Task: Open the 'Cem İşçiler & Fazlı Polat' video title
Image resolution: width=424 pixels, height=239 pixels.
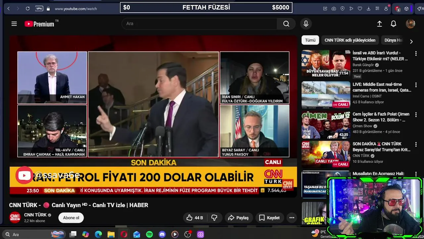Action: 381,117
